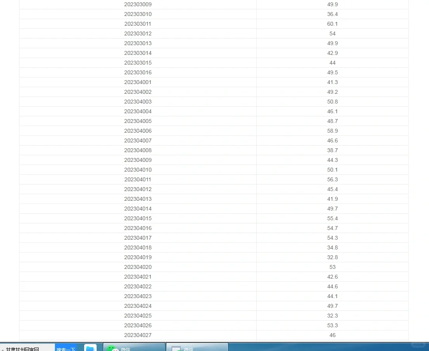Click score 38.7 in row 202304008
The image size is (429, 351).
click(x=332, y=150)
